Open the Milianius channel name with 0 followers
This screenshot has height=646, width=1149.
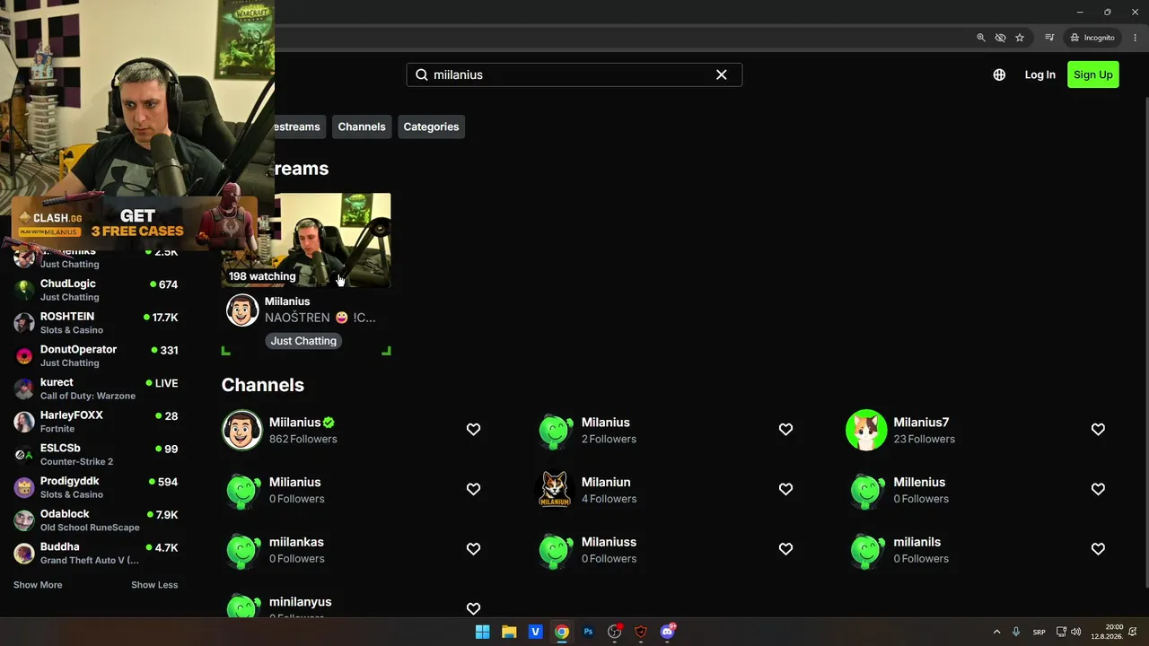pyautogui.click(x=294, y=482)
